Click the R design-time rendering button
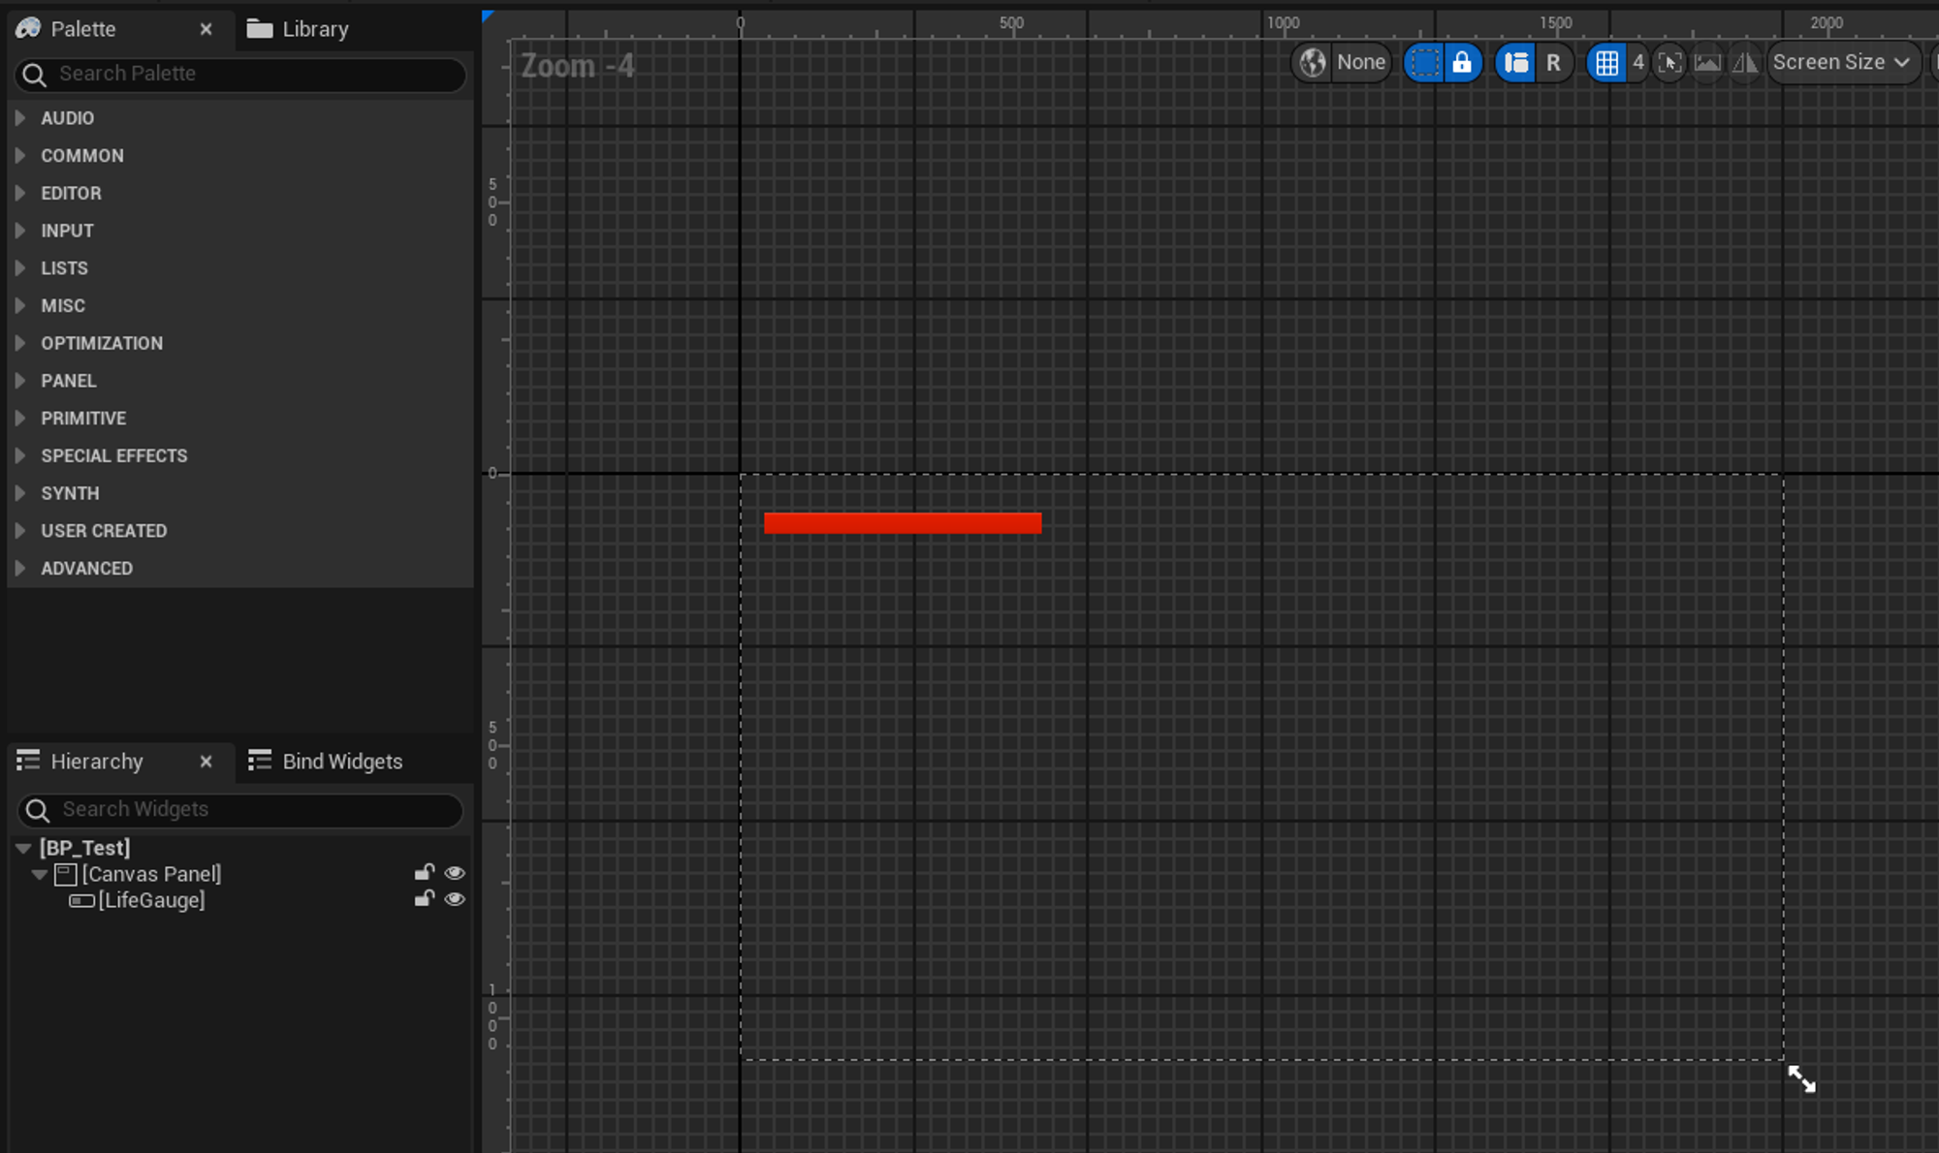The height and width of the screenshot is (1153, 1939). [x=1553, y=63]
